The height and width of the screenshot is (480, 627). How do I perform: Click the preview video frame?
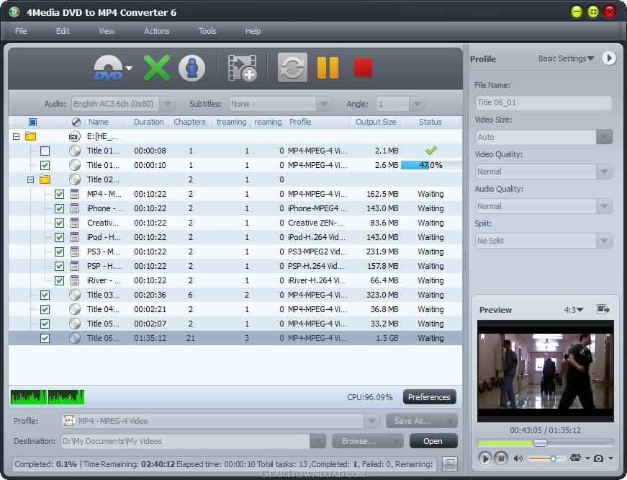pos(546,370)
